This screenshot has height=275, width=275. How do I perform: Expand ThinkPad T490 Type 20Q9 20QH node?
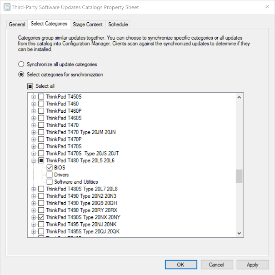coord(34,203)
